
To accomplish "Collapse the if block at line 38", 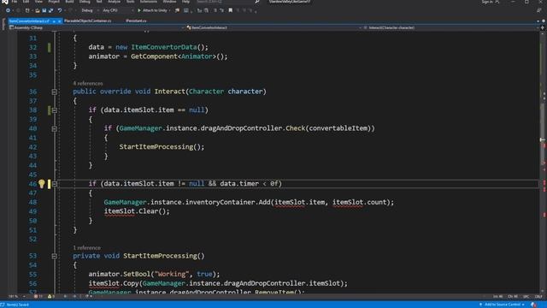I will coord(55,110).
